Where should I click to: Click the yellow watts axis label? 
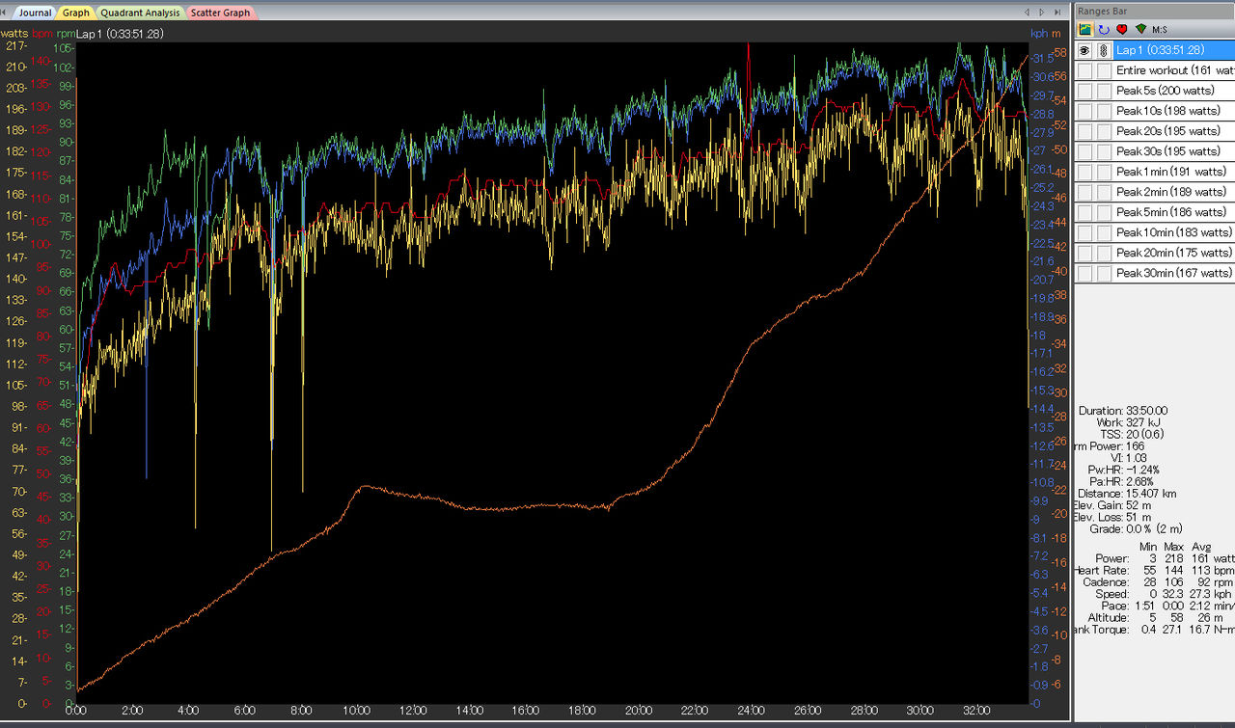point(14,33)
